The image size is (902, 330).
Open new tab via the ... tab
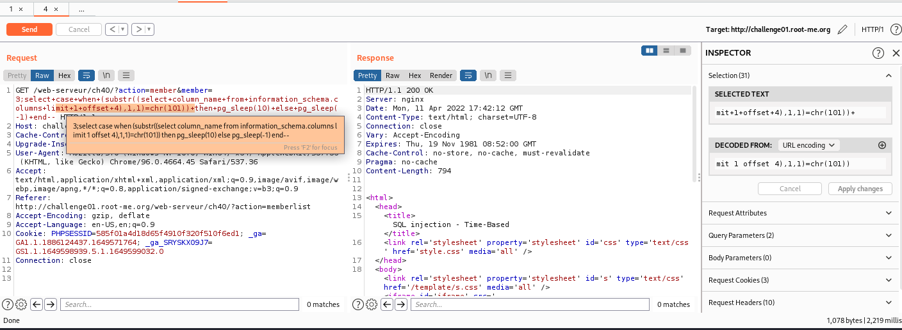[x=81, y=10]
